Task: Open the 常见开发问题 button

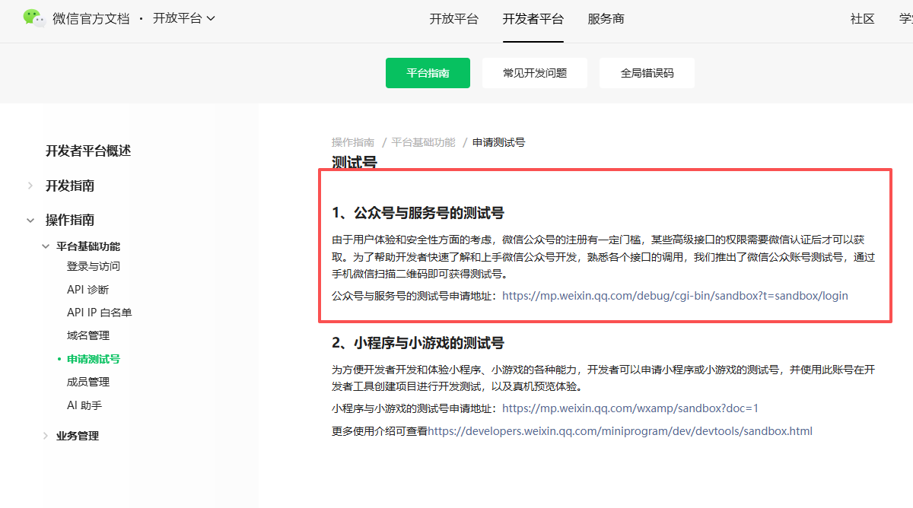Action: 535,73
